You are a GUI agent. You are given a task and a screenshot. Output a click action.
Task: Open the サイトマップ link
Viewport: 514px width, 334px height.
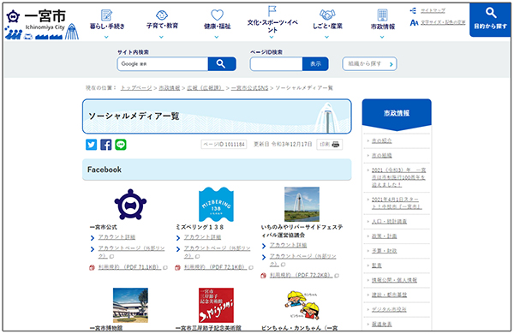point(433,11)
